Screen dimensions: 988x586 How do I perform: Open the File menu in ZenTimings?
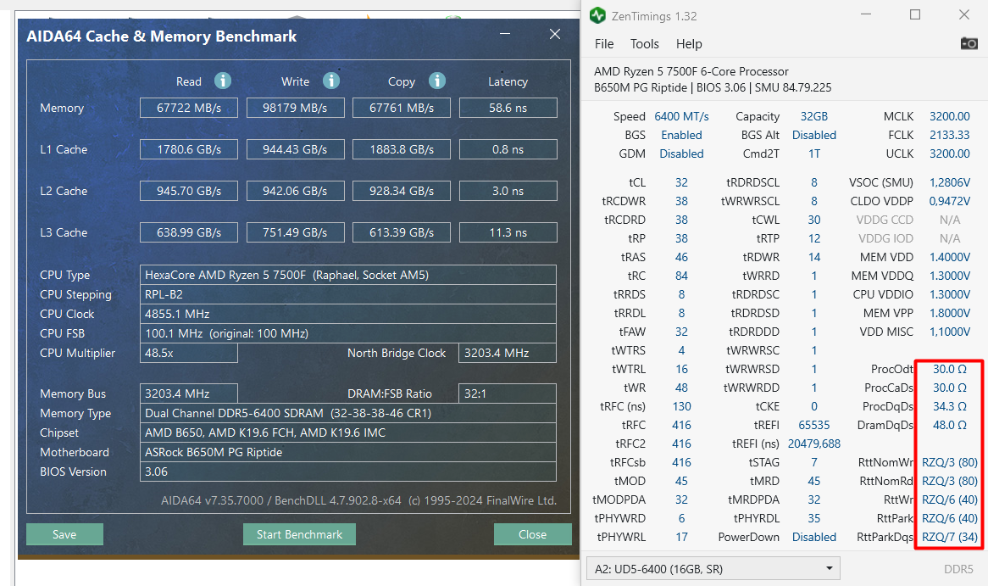[x=603, y=43]
